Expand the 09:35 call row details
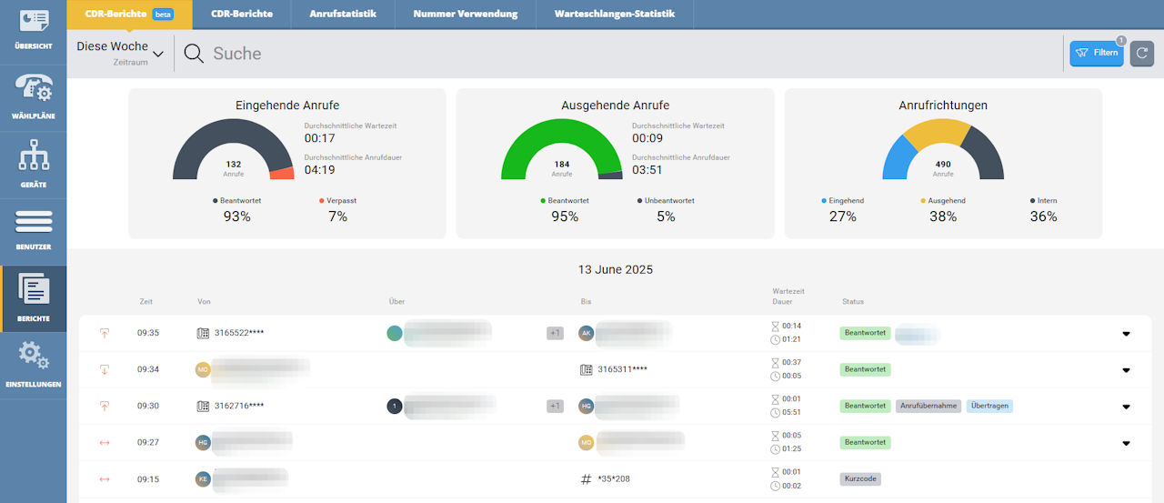Screen dimensions: 1164x503 pyautogui.click(x=1126, y=334)
